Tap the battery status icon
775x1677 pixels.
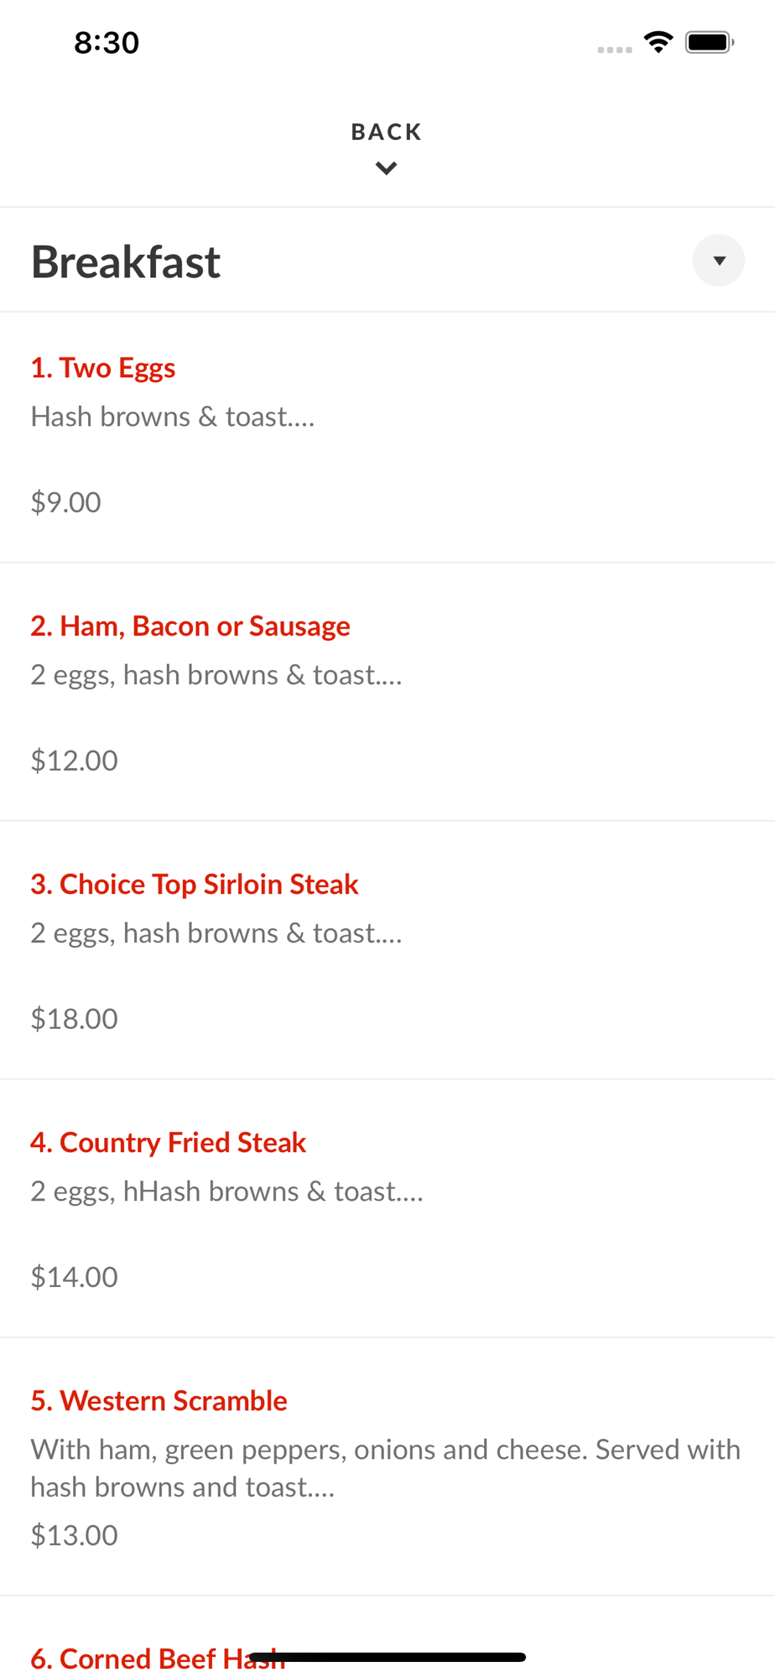(710, 42)
